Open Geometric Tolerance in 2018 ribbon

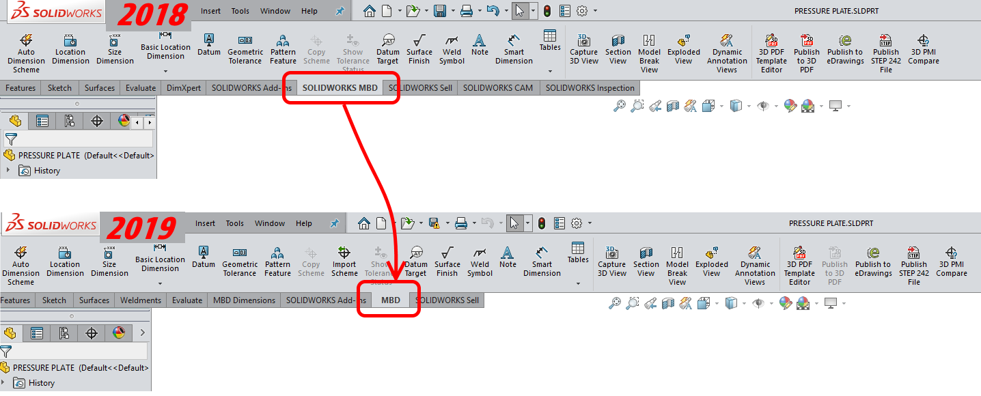(x=245, y=49)
